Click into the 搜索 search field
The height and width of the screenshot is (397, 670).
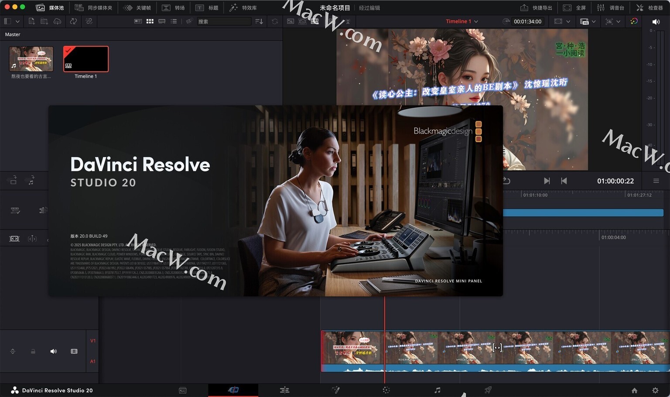point(224,21)
